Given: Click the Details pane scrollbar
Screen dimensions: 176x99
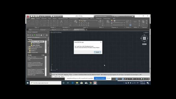Looking at the screenshot, I should (46, 66).
